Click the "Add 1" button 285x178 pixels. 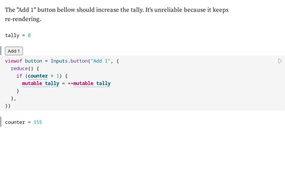pos(14,51)
